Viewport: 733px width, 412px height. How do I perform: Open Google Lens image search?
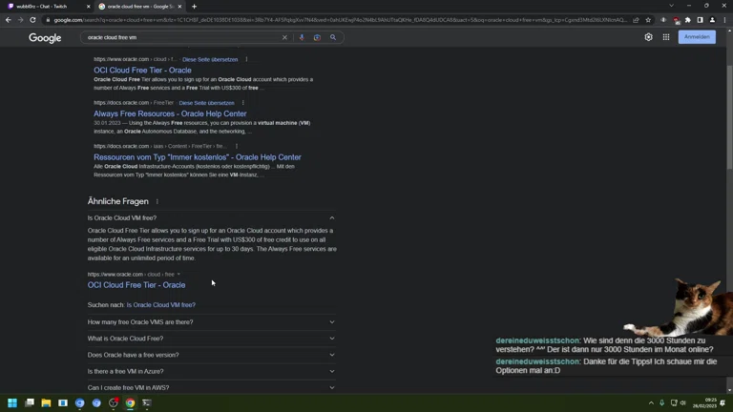pyautogui.click(x=317, y=37)
